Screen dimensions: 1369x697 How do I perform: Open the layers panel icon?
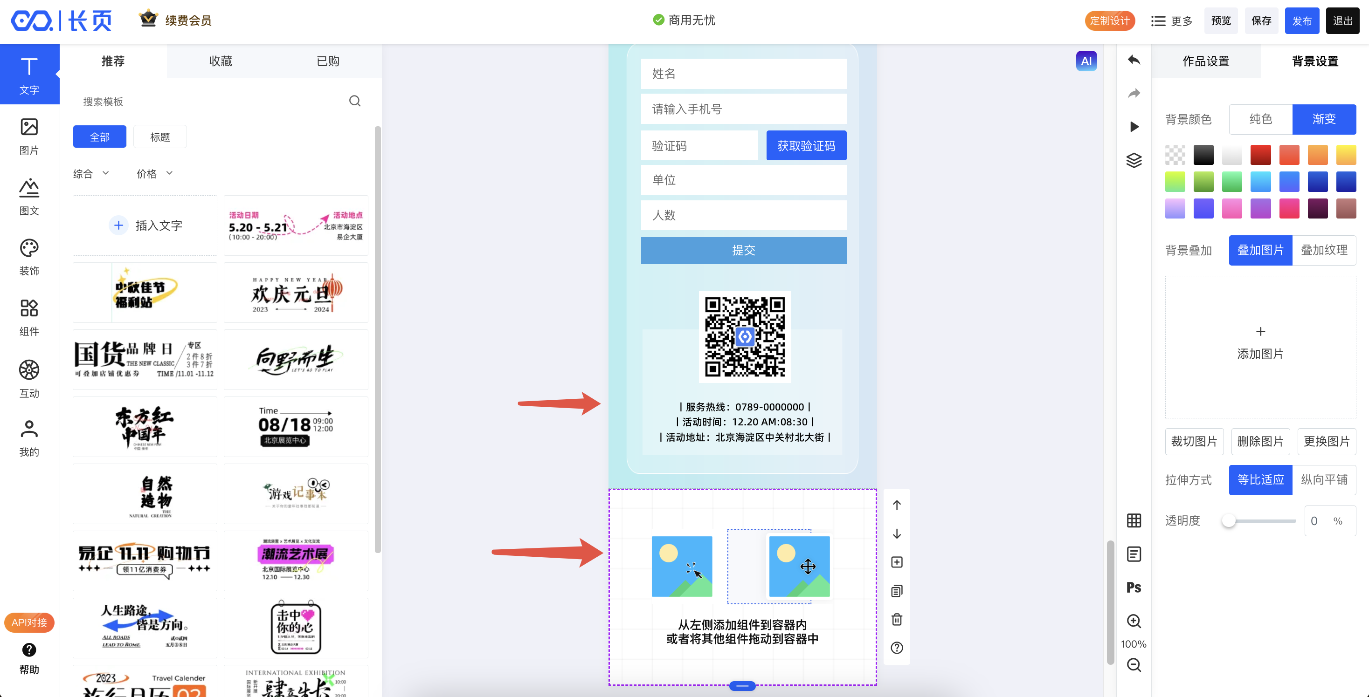[x=1134, y=160]
